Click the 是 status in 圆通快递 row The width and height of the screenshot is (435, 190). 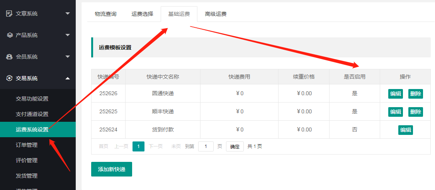(x=355, y=94)
